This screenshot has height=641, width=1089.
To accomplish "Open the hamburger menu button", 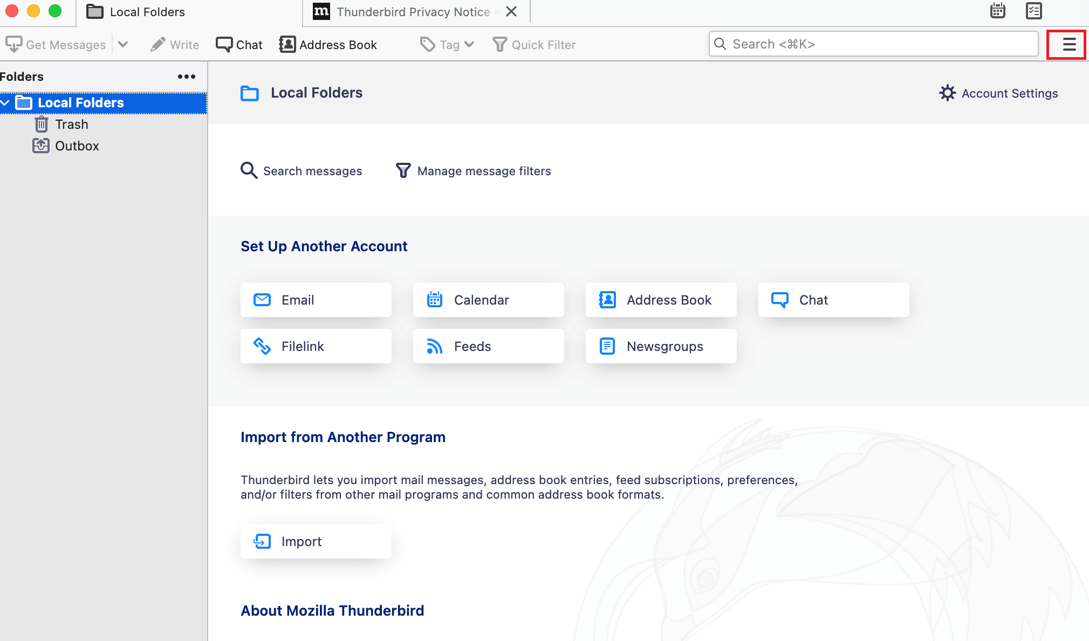I will [x=1067, y=44].
